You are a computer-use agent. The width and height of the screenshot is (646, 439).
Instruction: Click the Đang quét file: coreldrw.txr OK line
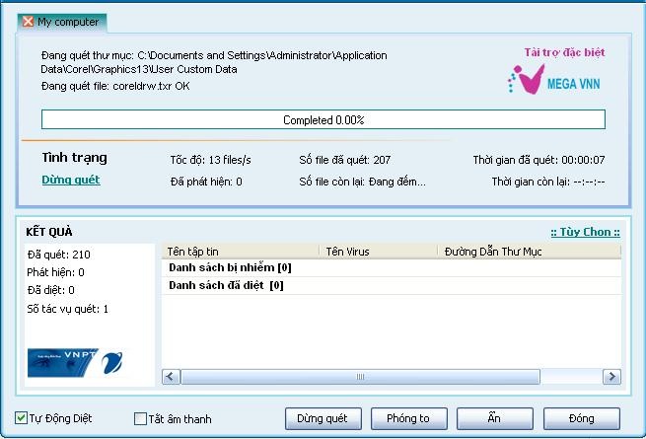(115, 86)
